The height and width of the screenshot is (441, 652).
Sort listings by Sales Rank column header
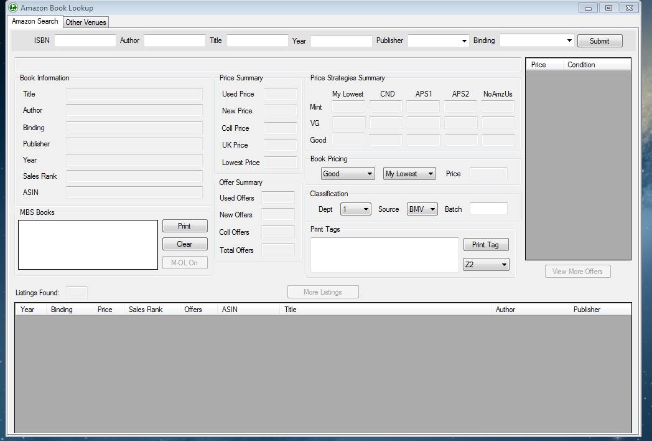(x=146, y=310)
